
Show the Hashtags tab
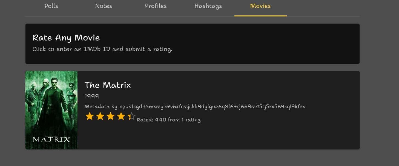tap(208, 6)
